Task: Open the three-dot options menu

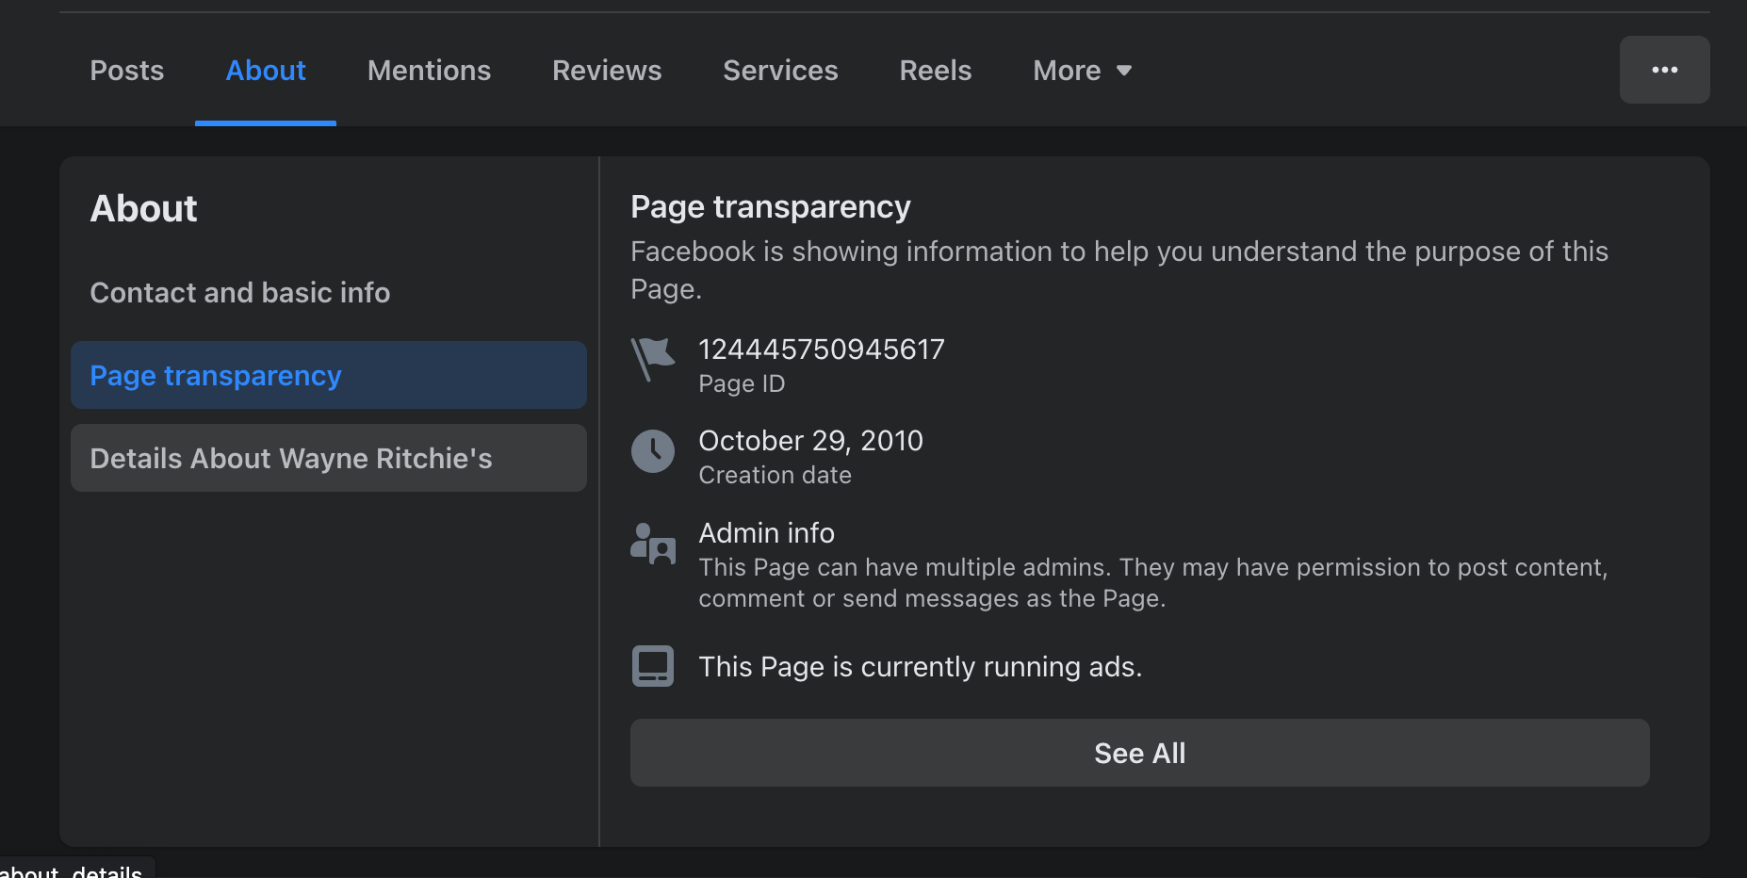Action: pos(1664,70)
